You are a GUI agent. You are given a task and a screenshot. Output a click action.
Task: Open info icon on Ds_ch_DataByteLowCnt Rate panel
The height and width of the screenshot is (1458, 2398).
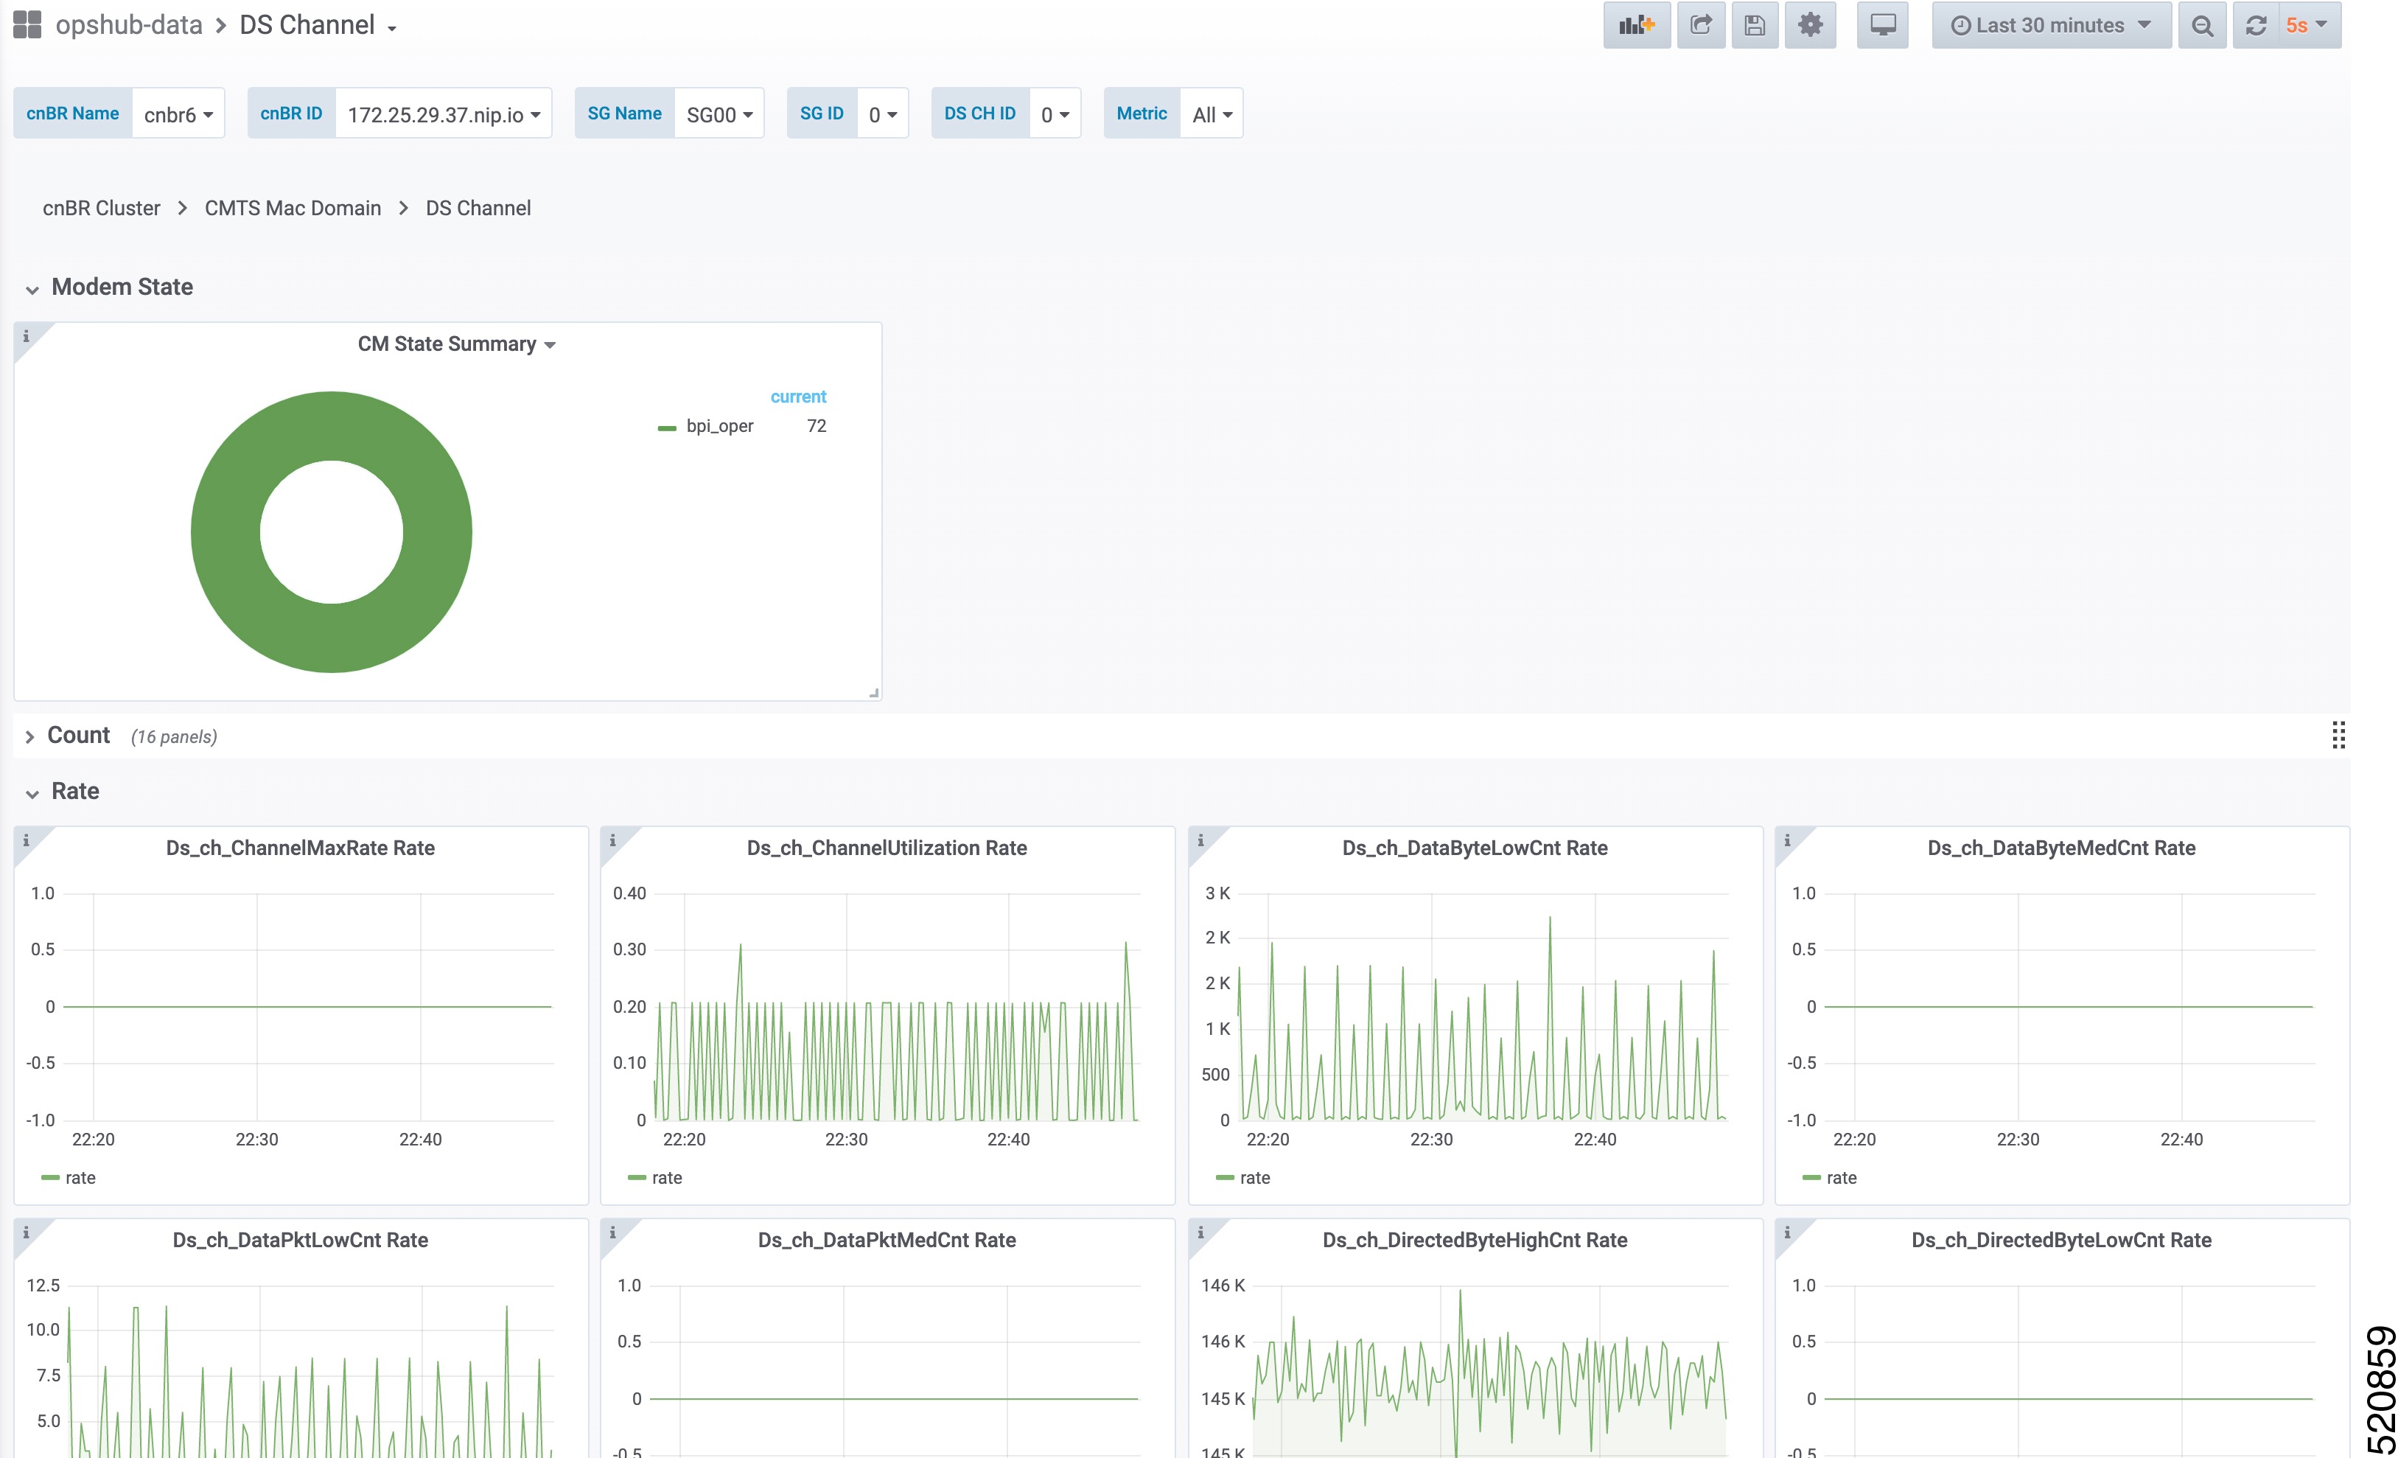pos(1200,840)
